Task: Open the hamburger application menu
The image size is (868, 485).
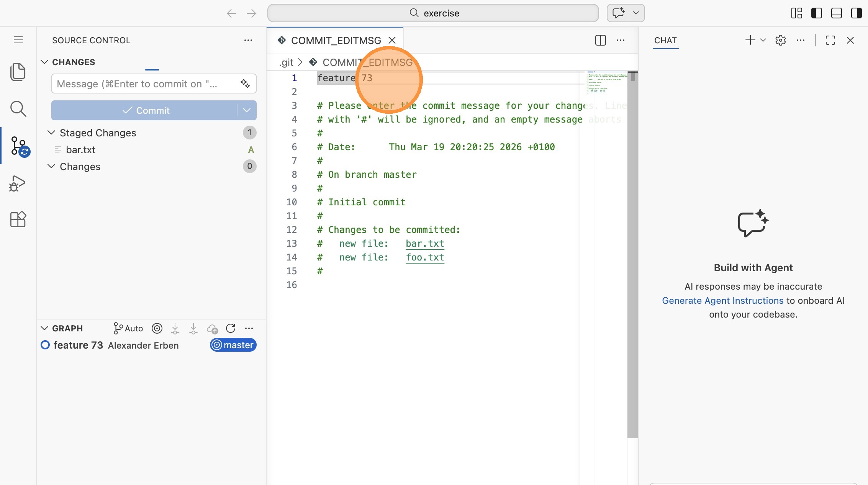Action: point(18,40)
